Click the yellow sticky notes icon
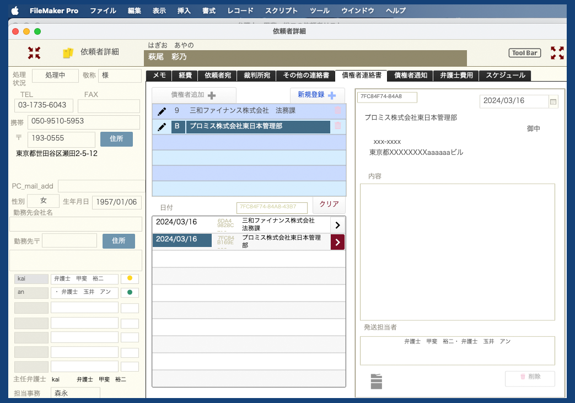This screenshot has height=403, width=575. click(68, 53)
